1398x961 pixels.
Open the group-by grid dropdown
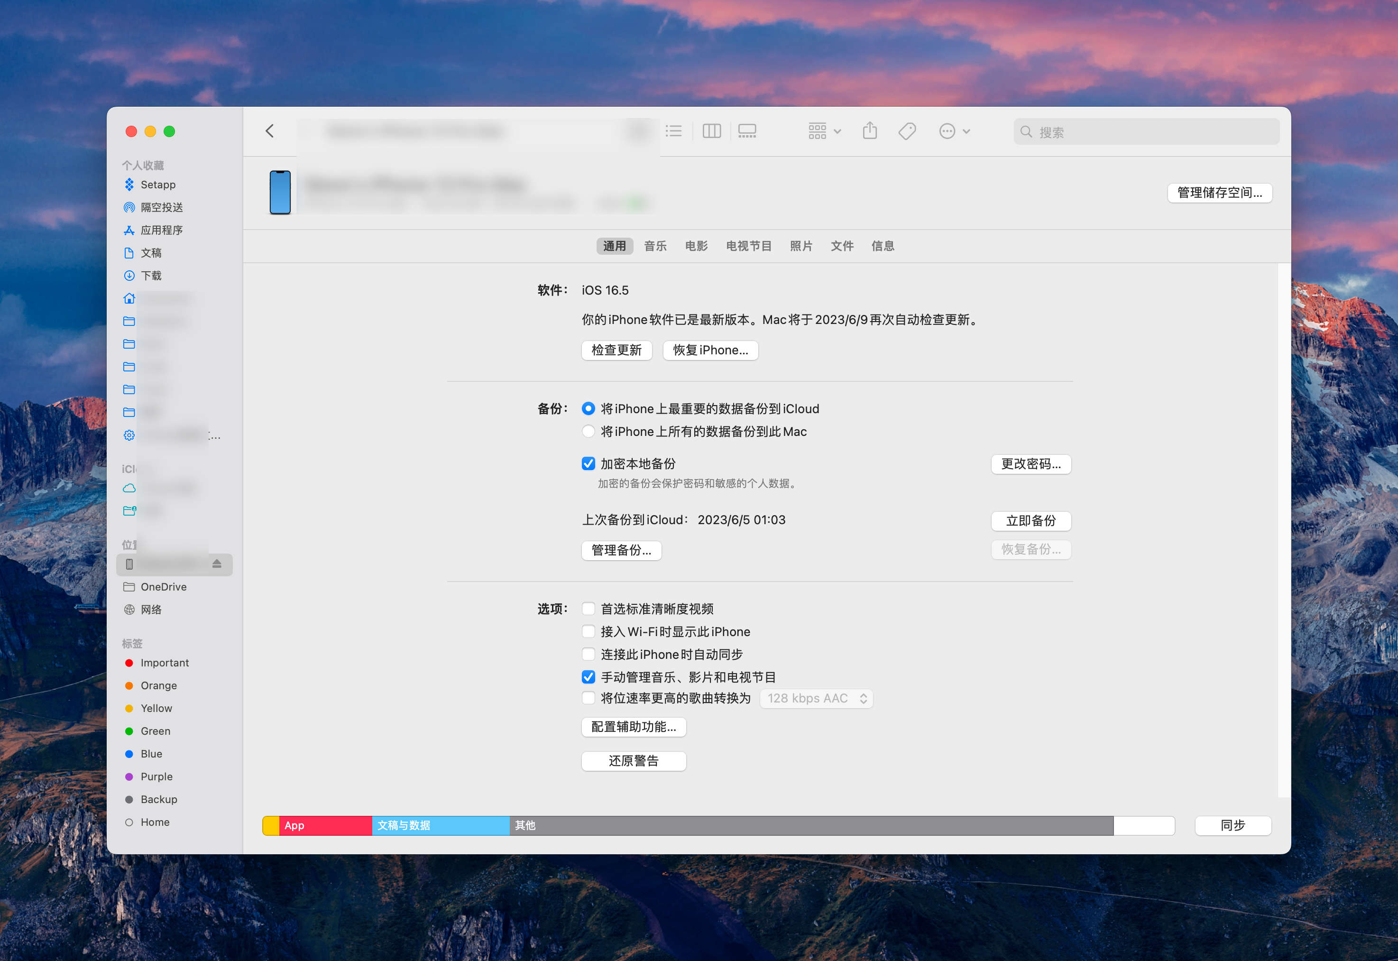(824, 130)
